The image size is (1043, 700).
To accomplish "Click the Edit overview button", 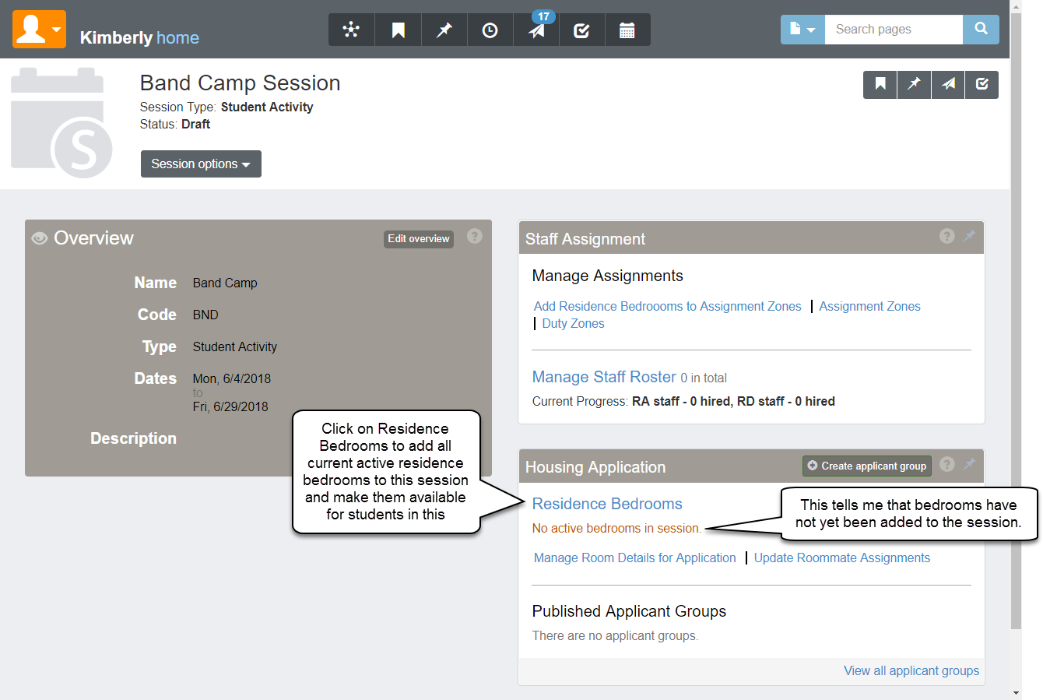I will (x=419, y=239).
